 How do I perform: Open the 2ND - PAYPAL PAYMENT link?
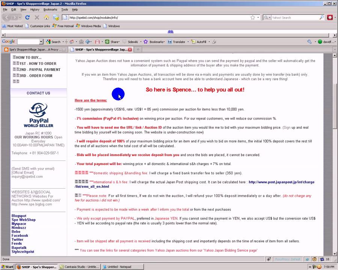(40, 69)
